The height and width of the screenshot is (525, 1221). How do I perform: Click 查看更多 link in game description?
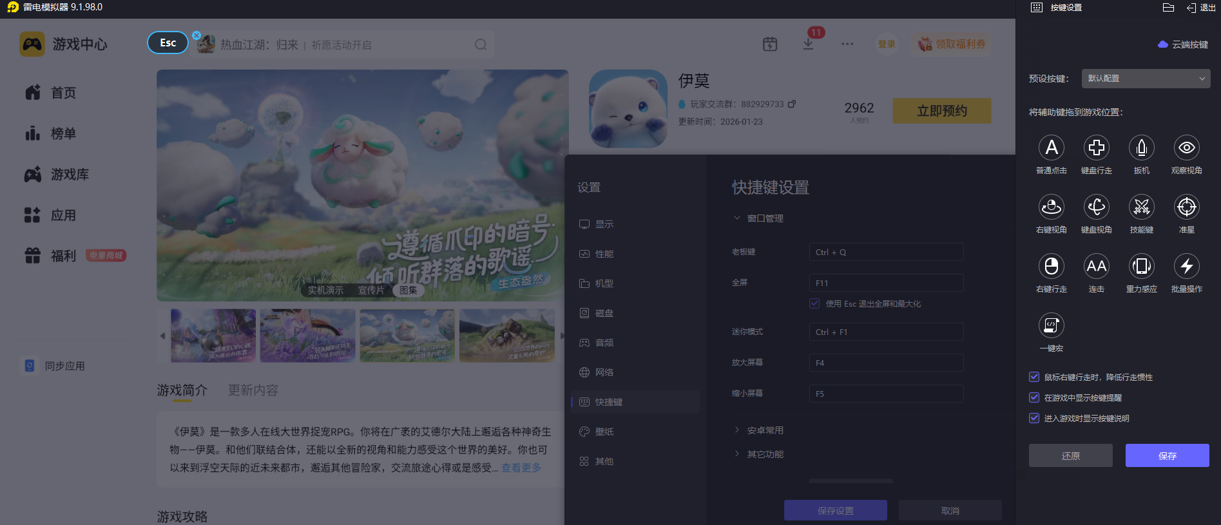pyautogui.click(x=521, y=468)
